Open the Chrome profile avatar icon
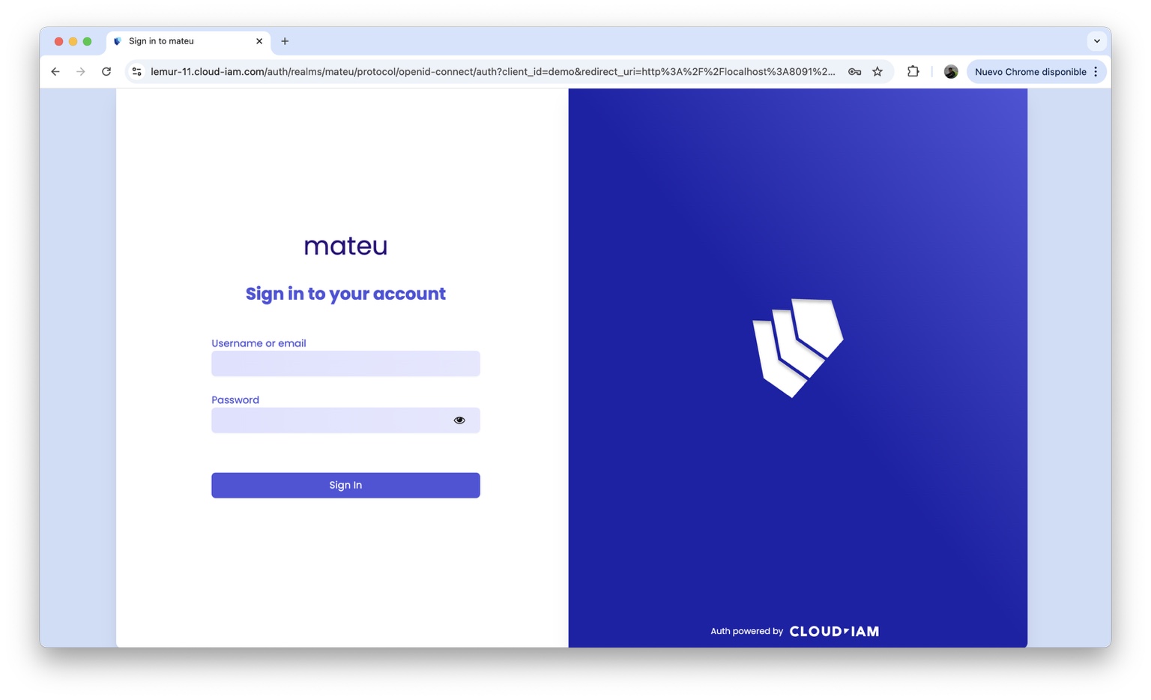Screen dimensions: 1151x700 coord(950,71)
